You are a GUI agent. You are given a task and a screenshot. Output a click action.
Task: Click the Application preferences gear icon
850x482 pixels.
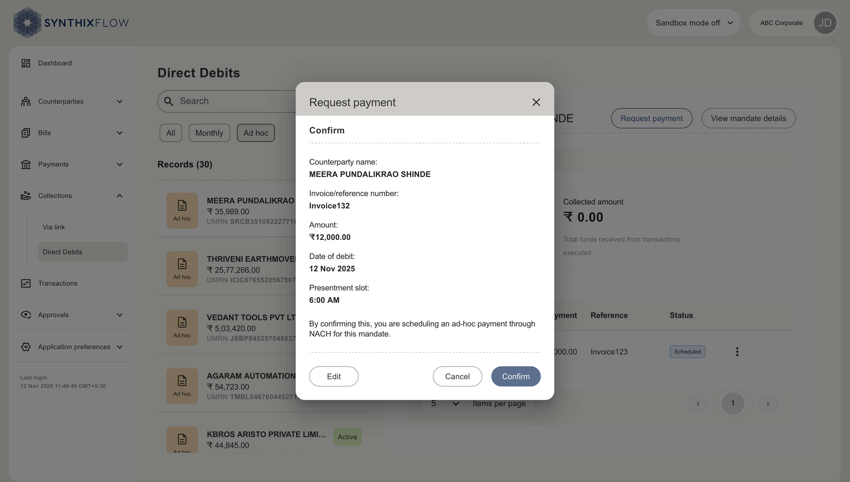coord(26,347)
